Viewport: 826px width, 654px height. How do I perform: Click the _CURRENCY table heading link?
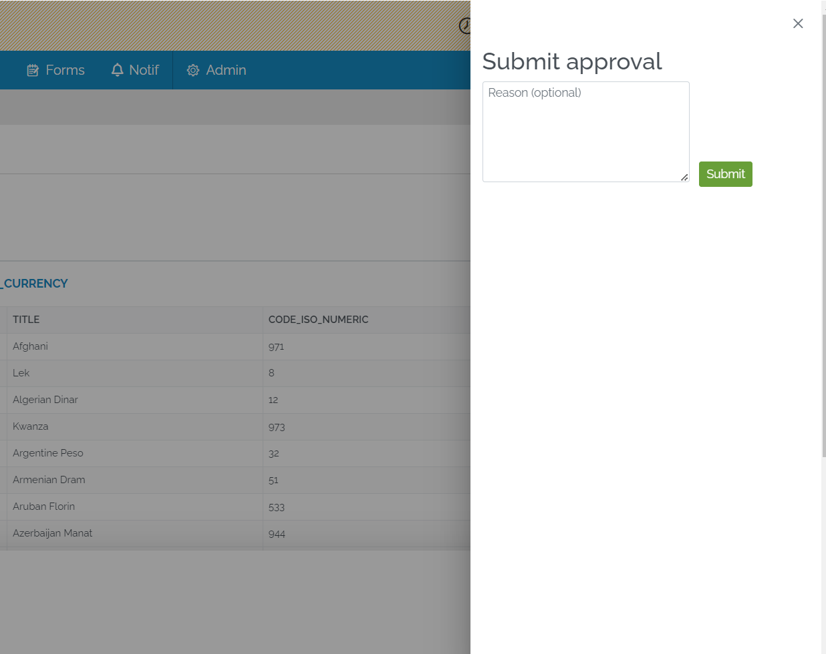point(34,284)
